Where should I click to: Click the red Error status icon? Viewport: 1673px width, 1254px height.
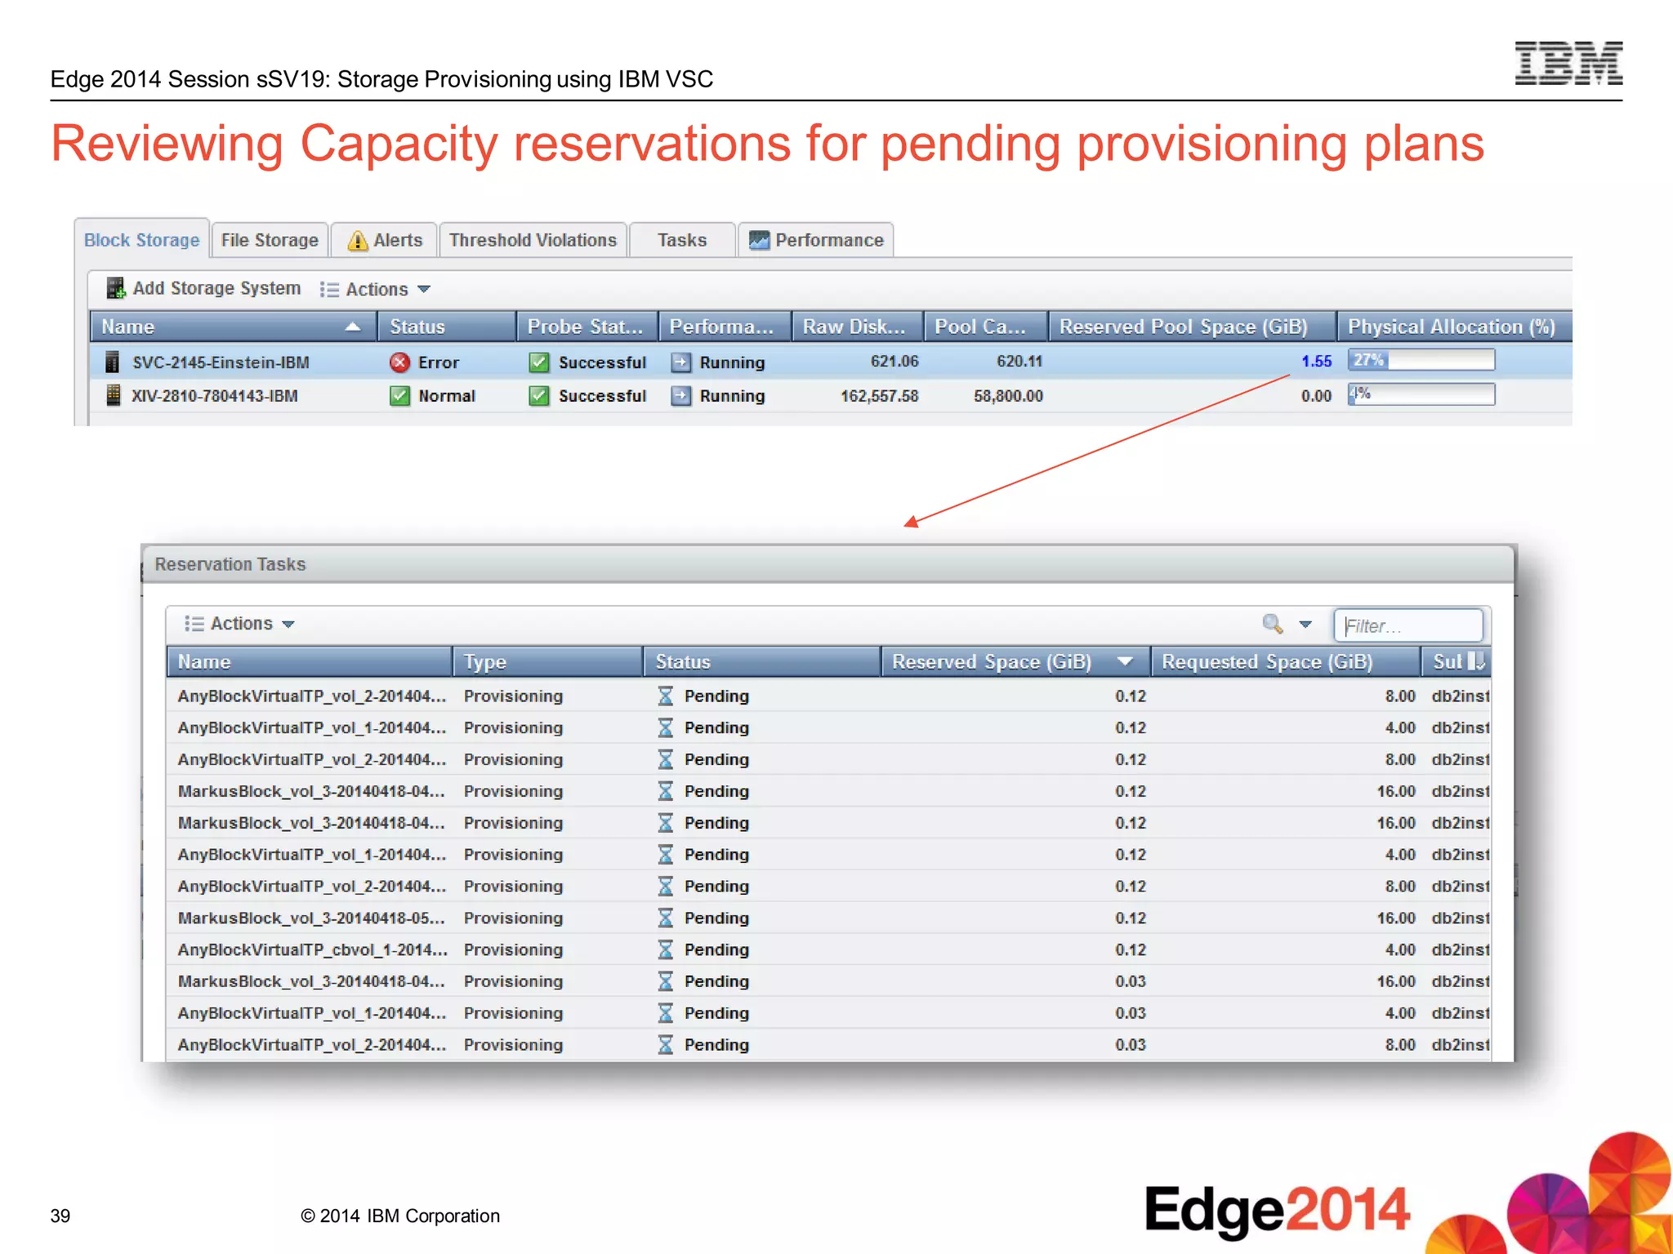pos(399,362)
